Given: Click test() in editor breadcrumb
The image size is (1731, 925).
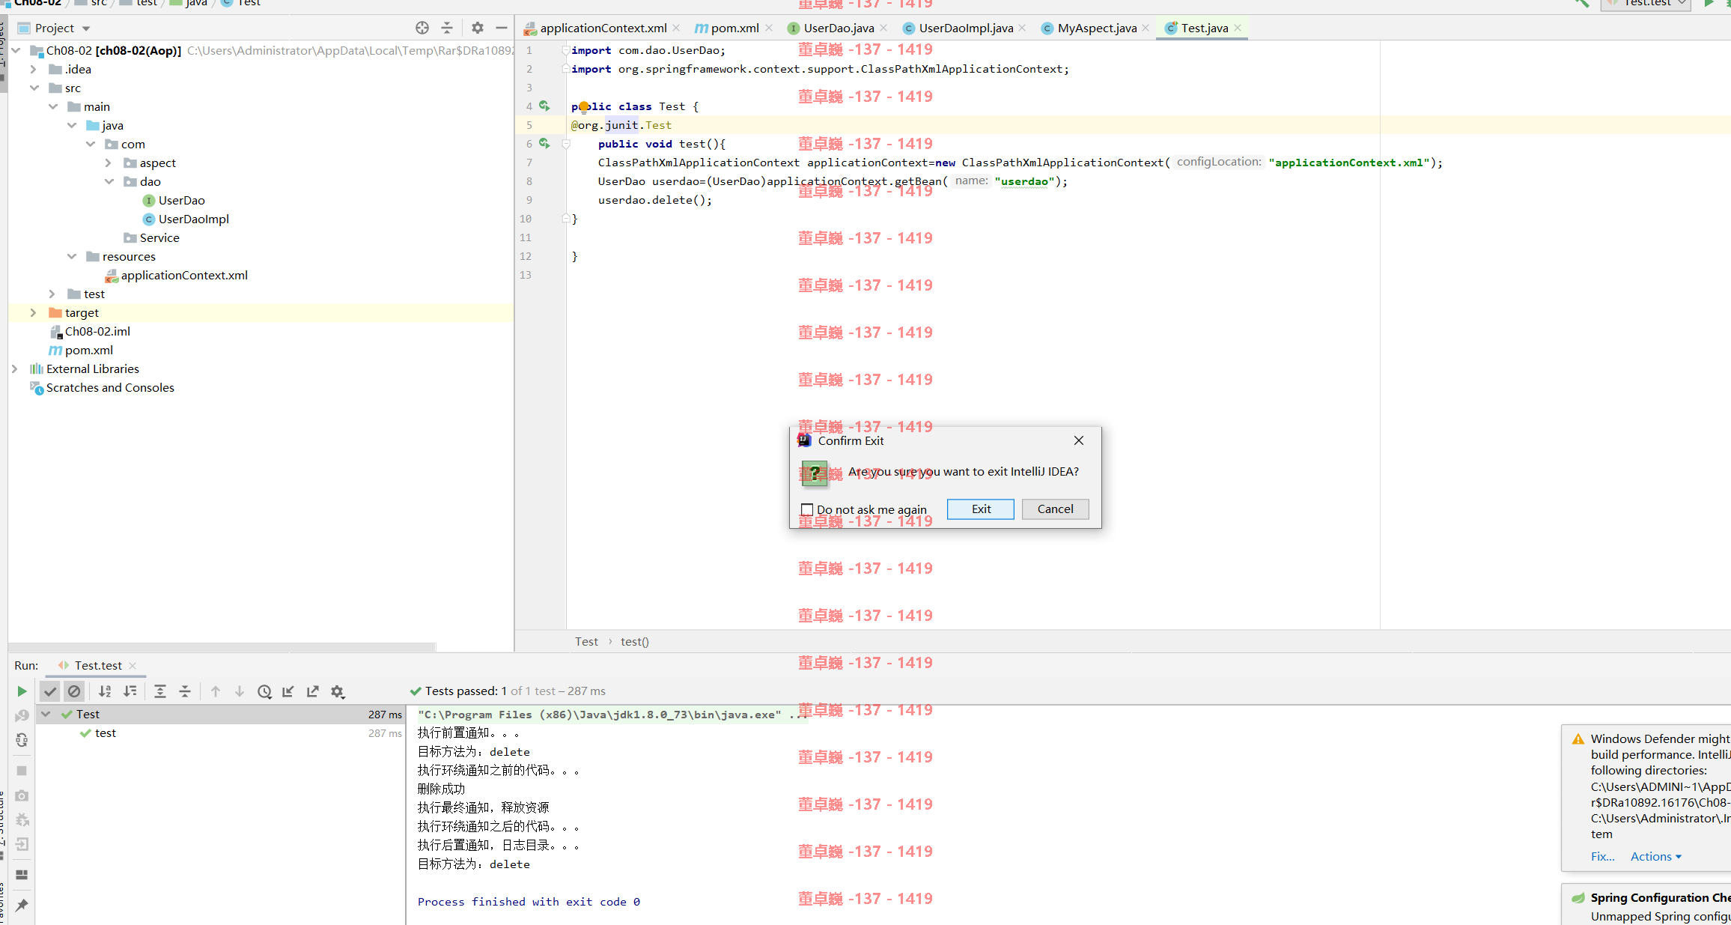Looking at the screenshot, I should [x=635, y=641].
